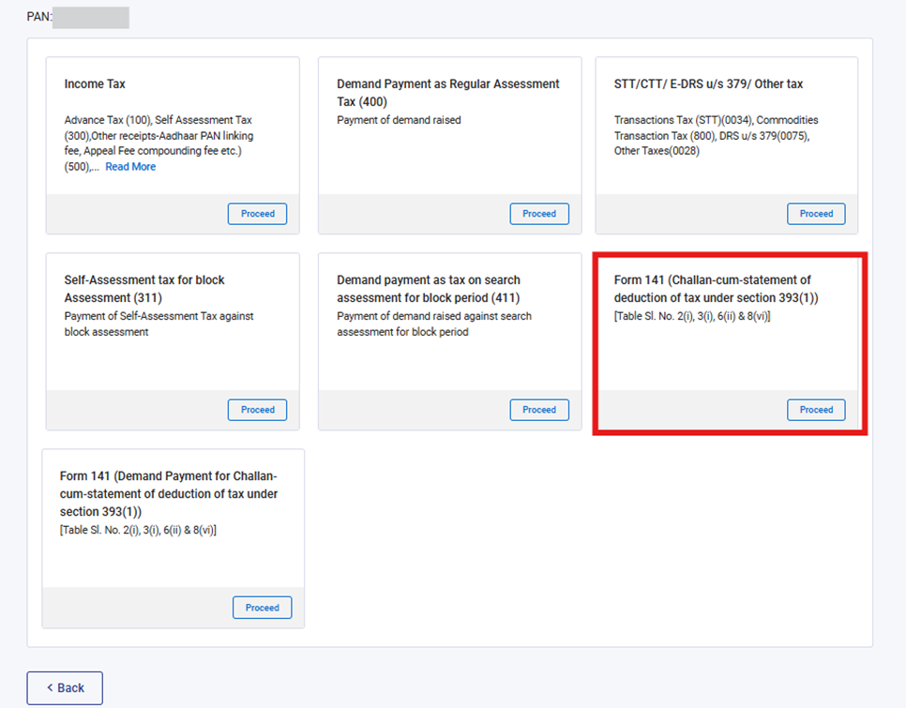Click Form 141 Demand Payment for Challan heading
906x708 pixels.
[169, 493]
